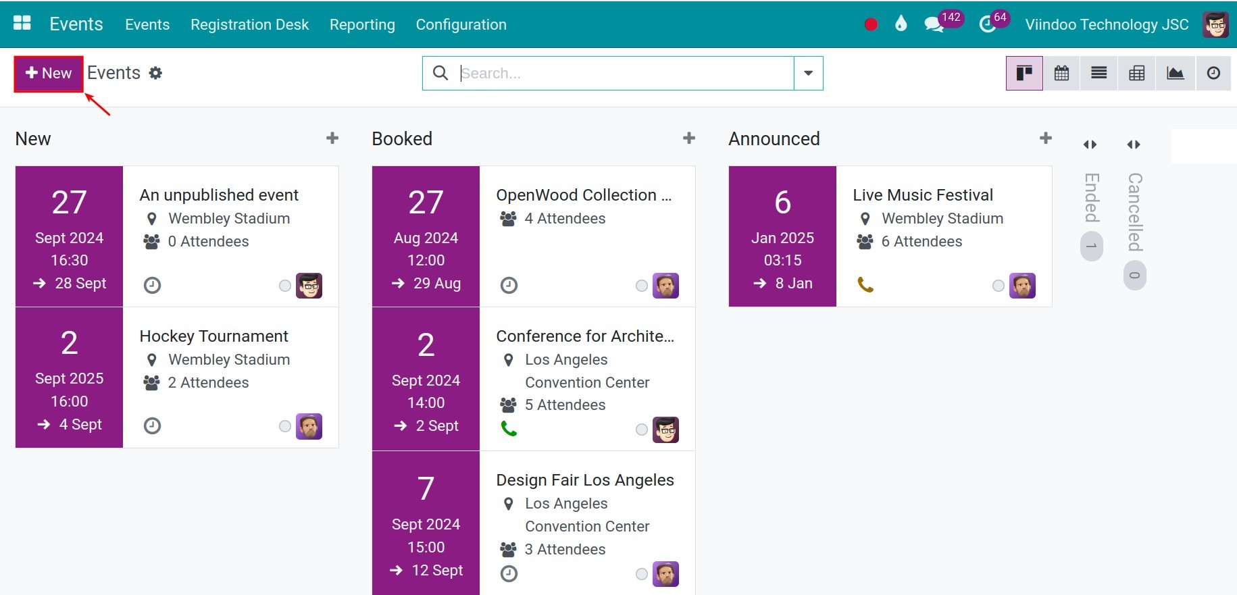
Task: Toggle kanban state on Conference for Archite...
Action: [642, 430]
